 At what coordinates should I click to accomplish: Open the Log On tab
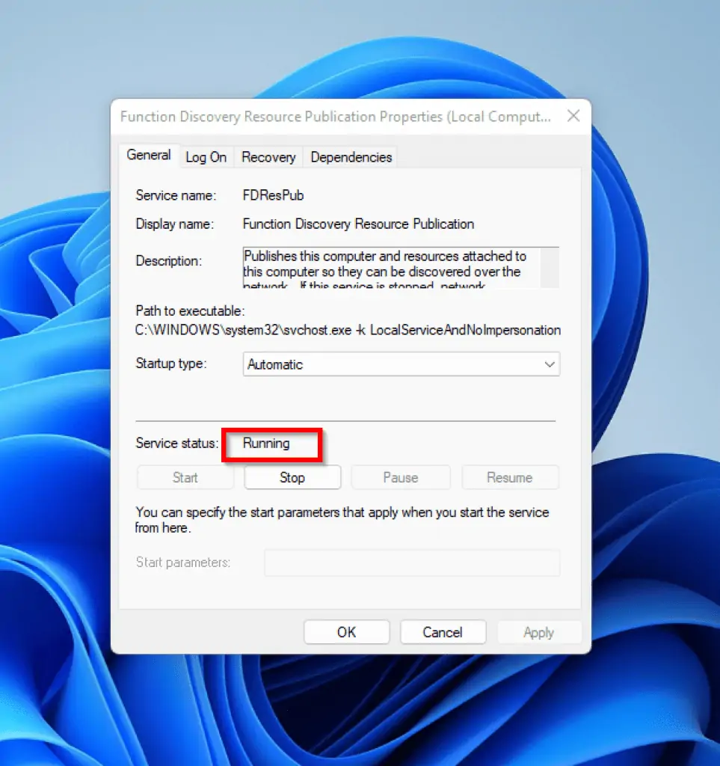206,157
